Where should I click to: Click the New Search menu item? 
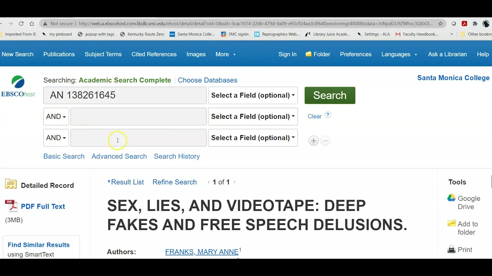click(x=18, y=54)
